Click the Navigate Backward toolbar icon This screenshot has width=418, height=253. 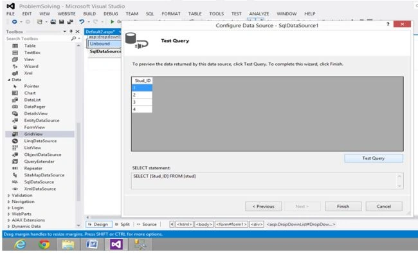click(15, 22)
